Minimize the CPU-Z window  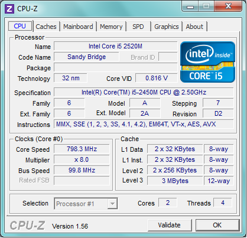coord(190,6)
